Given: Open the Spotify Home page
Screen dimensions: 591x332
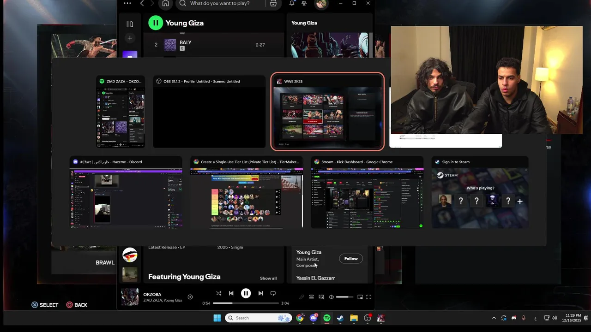Looking at the screenshot, I should pos(165,3).
